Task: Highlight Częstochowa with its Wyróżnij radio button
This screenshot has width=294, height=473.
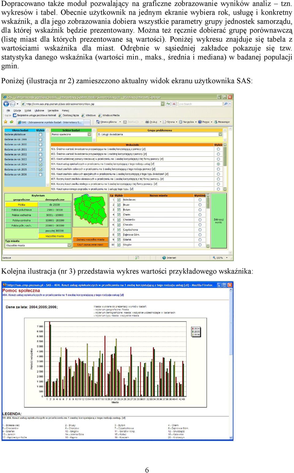Action: pos(200,229)
